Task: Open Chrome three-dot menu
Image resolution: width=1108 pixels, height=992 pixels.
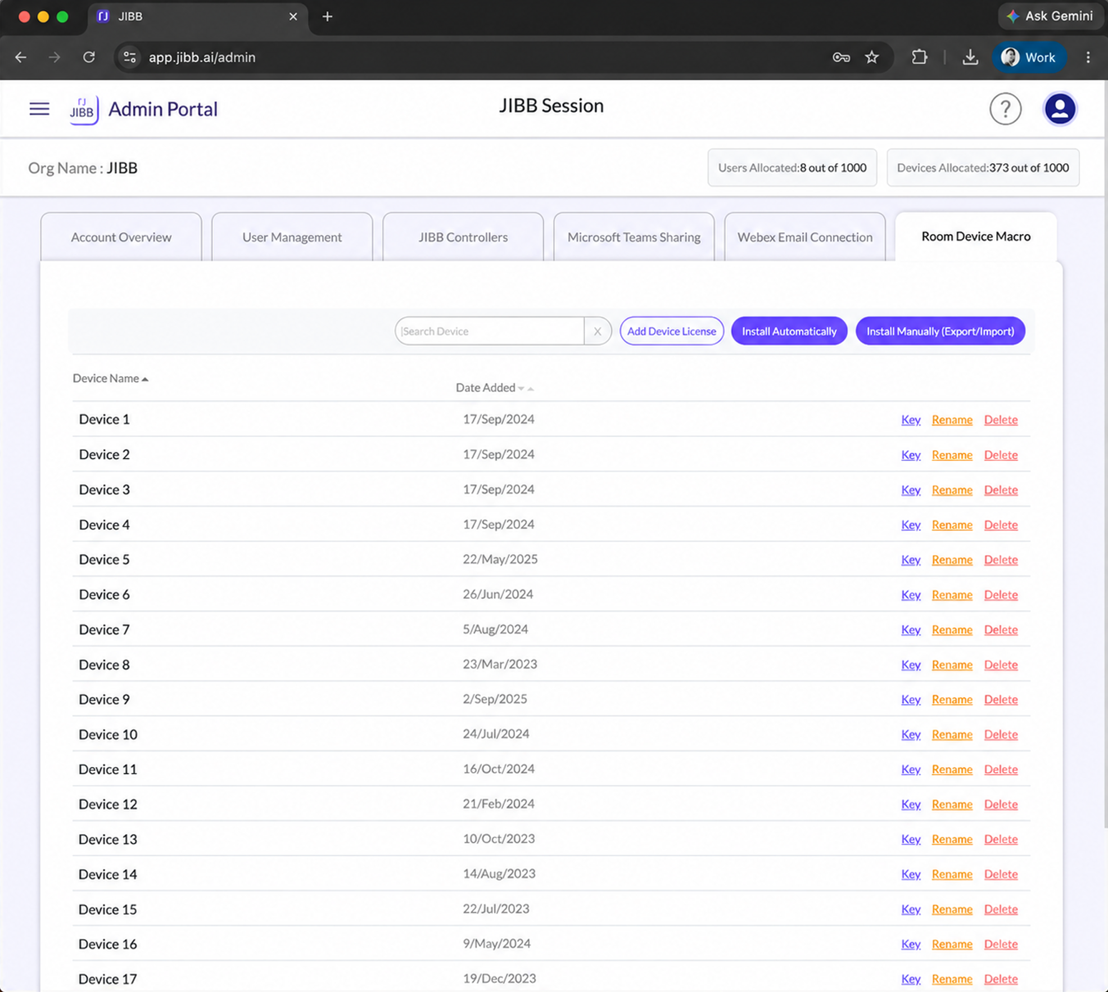Action: [1088, 57]
